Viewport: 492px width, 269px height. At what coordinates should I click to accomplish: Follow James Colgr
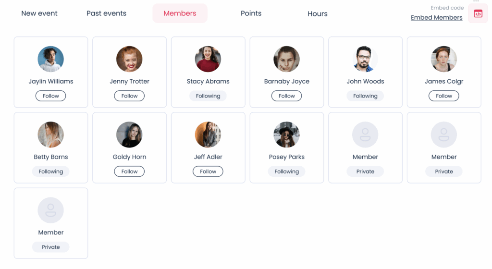coord(444,96)
